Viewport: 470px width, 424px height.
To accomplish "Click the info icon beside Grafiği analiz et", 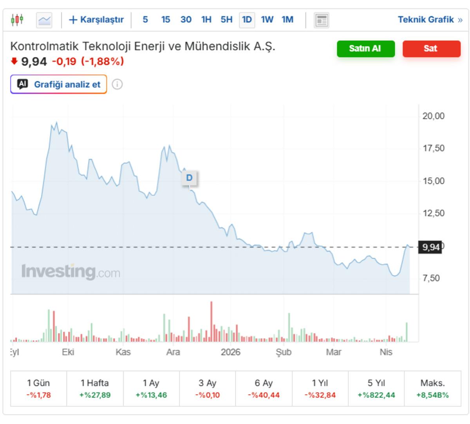I will [x=117, y=84].
